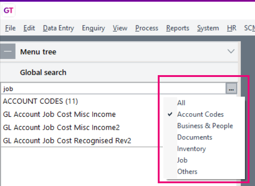Click the Global search input containing job
The image size is (255, 186).
[113, 89]
